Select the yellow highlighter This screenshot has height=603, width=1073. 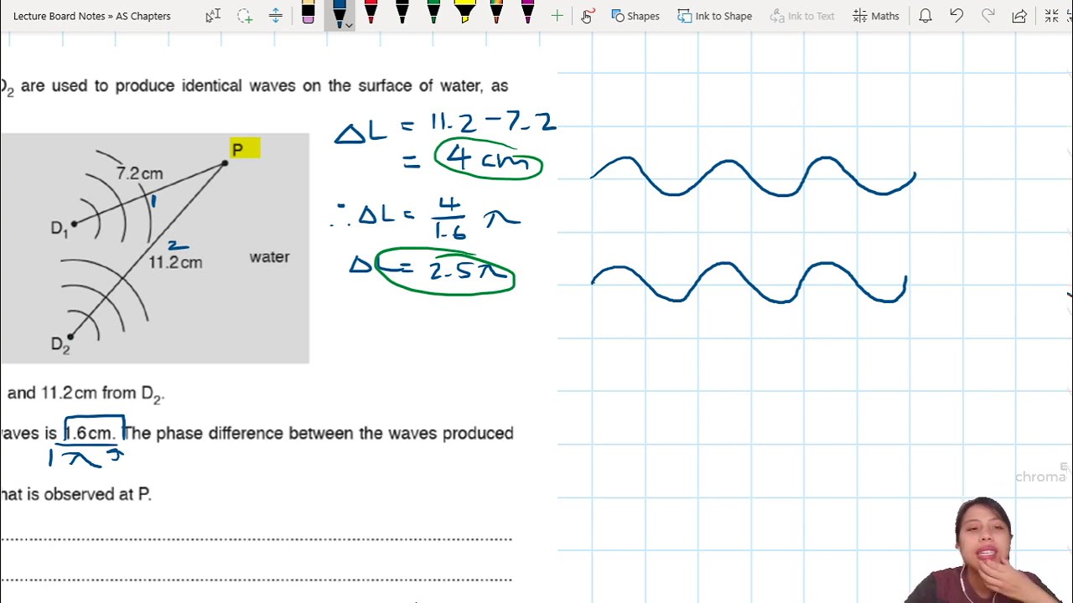(464, 12)
